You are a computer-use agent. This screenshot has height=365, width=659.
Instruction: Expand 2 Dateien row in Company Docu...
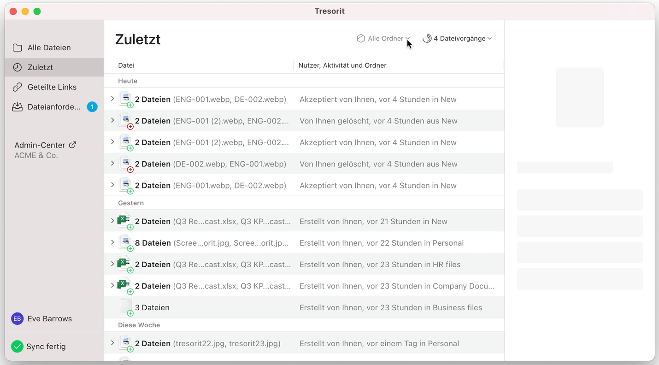[x=112, y=286]
